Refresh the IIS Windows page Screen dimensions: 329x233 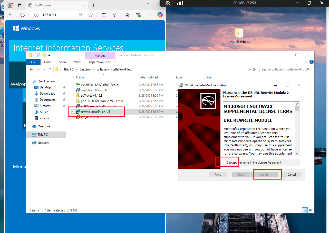[x=23, y=15]
